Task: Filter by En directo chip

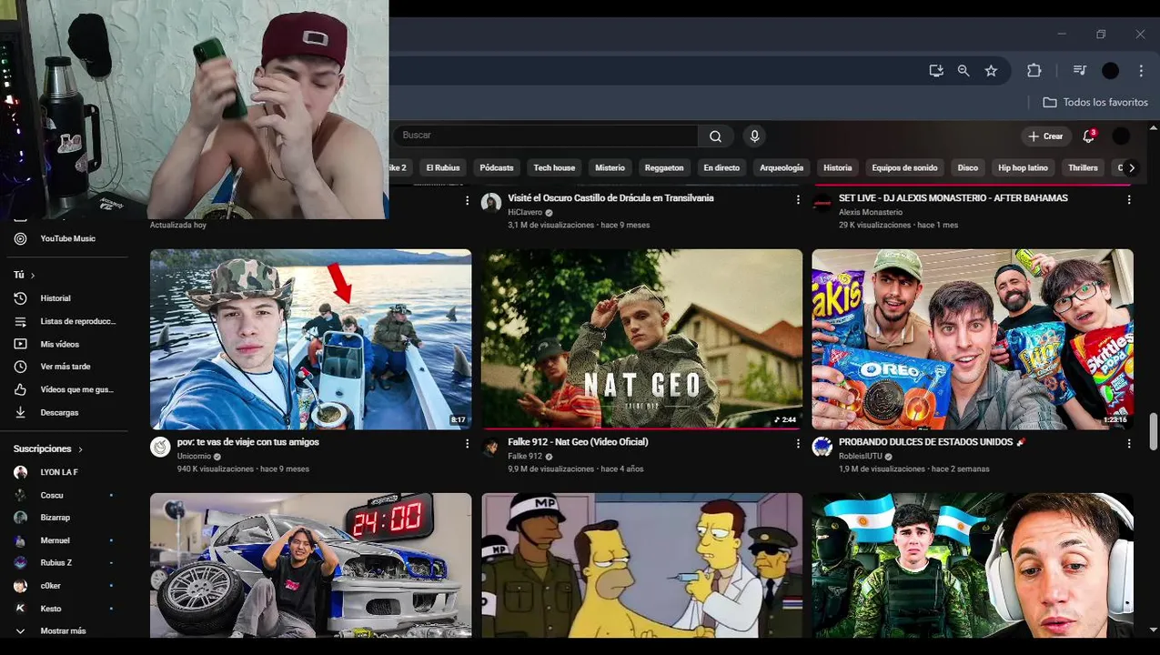Action: pyautogui.click(x=721, y=167)
